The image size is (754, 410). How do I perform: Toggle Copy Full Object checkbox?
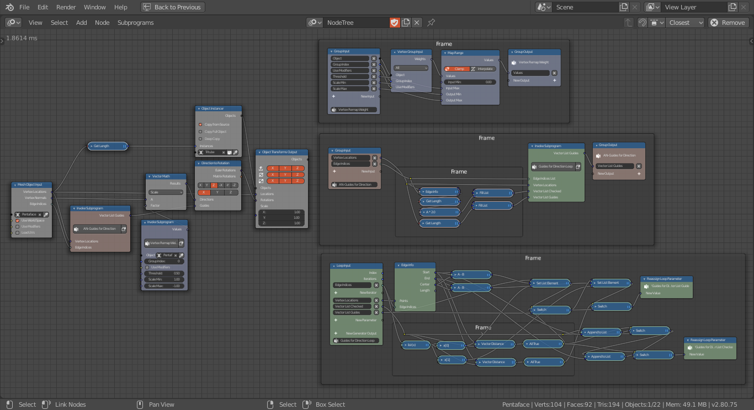click(200, 132)
